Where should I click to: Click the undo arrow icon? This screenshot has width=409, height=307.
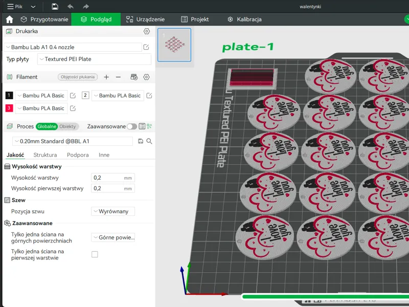point(71,7)
